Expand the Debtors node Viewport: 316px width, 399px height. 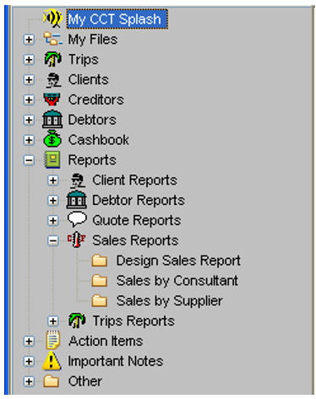pyautogui.click(x=29, y=120)
